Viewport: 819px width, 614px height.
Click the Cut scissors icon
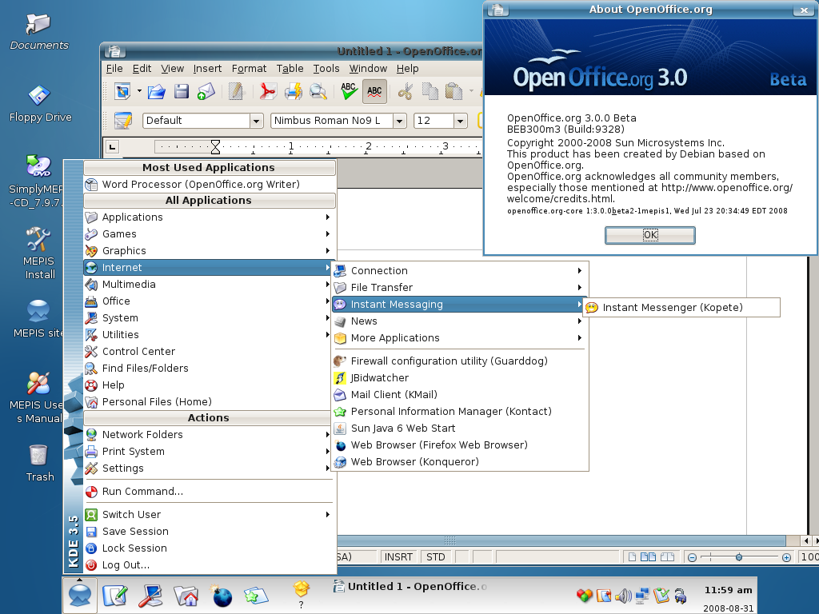tap(405, 91)
